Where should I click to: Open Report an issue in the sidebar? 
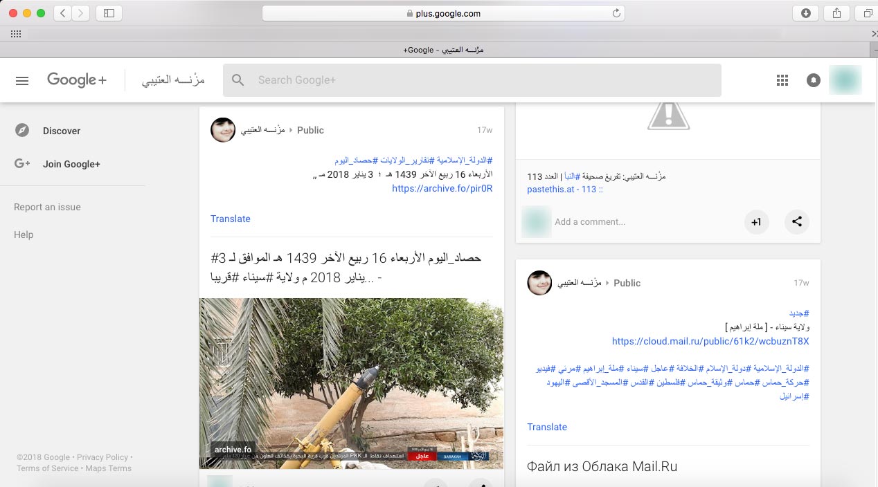click(x=47, y=207)
